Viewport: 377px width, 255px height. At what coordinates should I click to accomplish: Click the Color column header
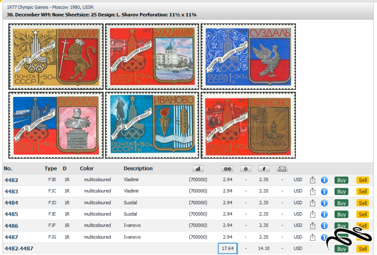coord(87,168)
